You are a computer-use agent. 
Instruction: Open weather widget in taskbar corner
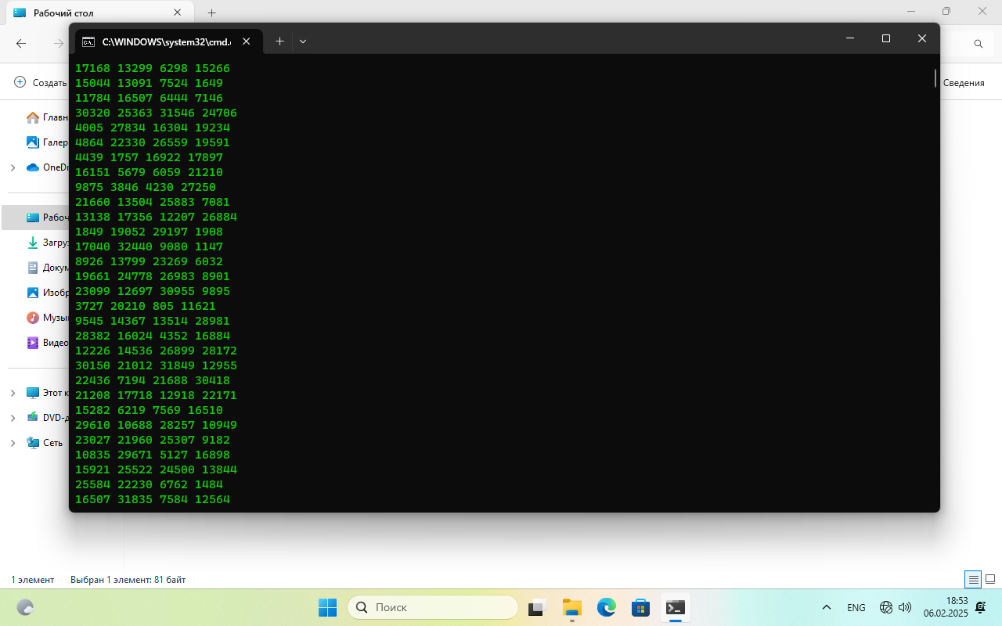(x=25, y=607)
